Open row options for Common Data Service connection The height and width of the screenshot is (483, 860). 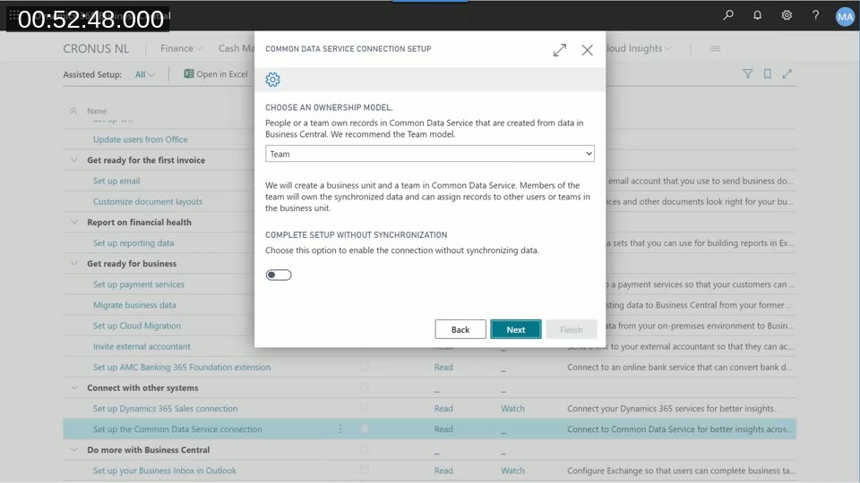tap(340, 429)
